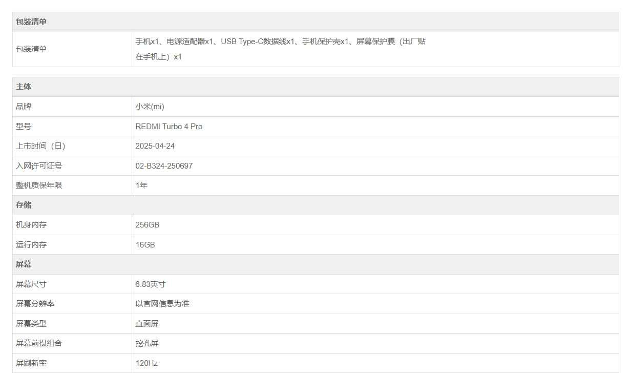Select the 120Hz refresh rate value
Viewport: 632px width, 373px height.
click(x=146, y=363)
